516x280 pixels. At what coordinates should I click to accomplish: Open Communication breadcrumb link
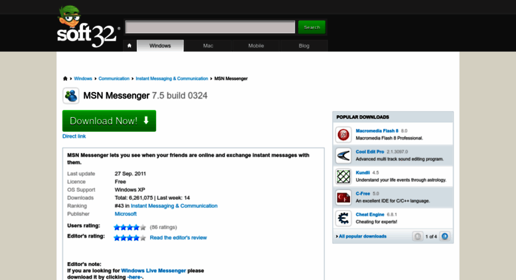pos(114,78)
